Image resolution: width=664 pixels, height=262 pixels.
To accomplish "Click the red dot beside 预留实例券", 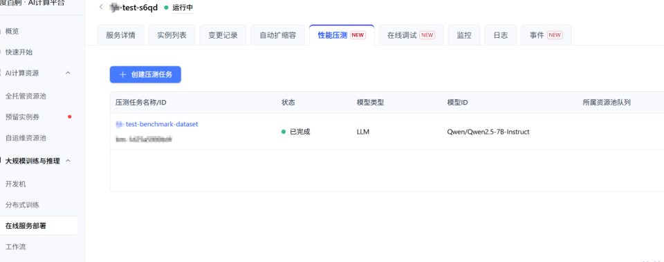I will pos(70,117).
